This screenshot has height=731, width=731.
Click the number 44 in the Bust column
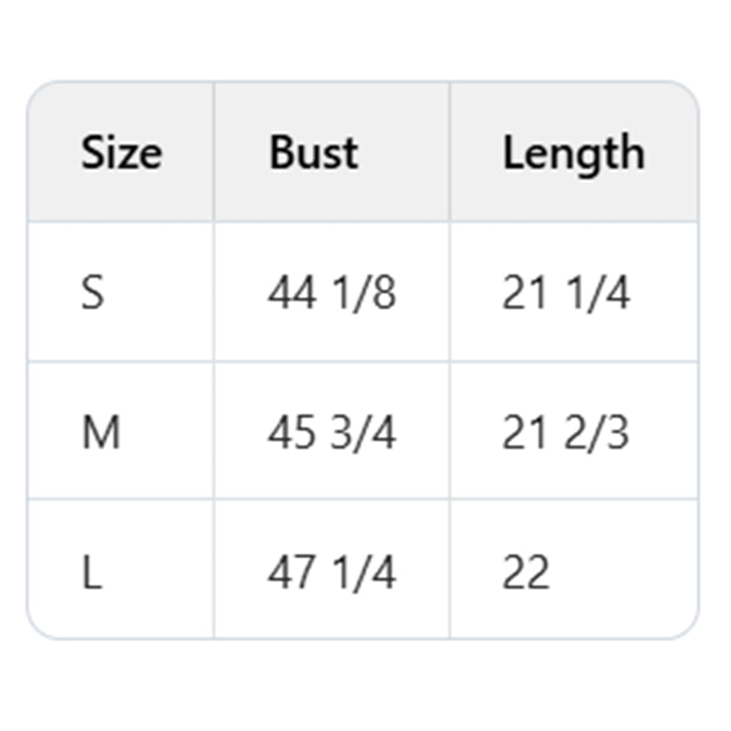point(291,293)
